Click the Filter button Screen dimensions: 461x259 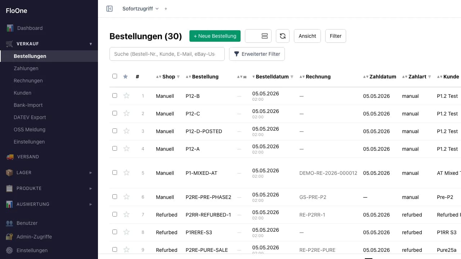(x=336, y=36)
